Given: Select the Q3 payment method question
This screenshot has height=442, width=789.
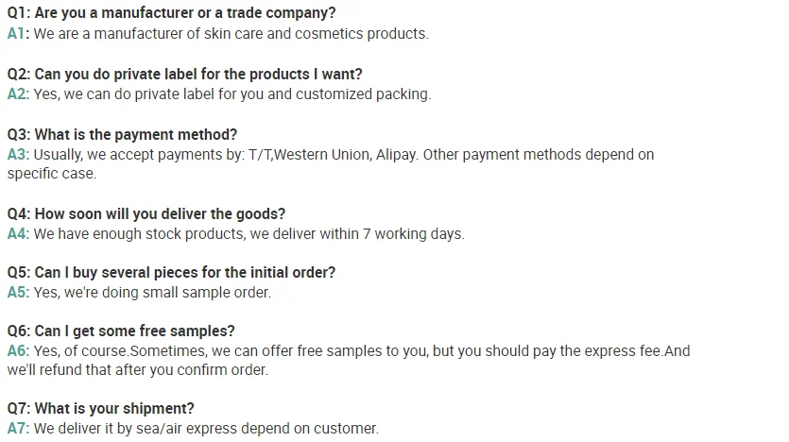Looking at the screenshot, I should click(x=122, y=134).
